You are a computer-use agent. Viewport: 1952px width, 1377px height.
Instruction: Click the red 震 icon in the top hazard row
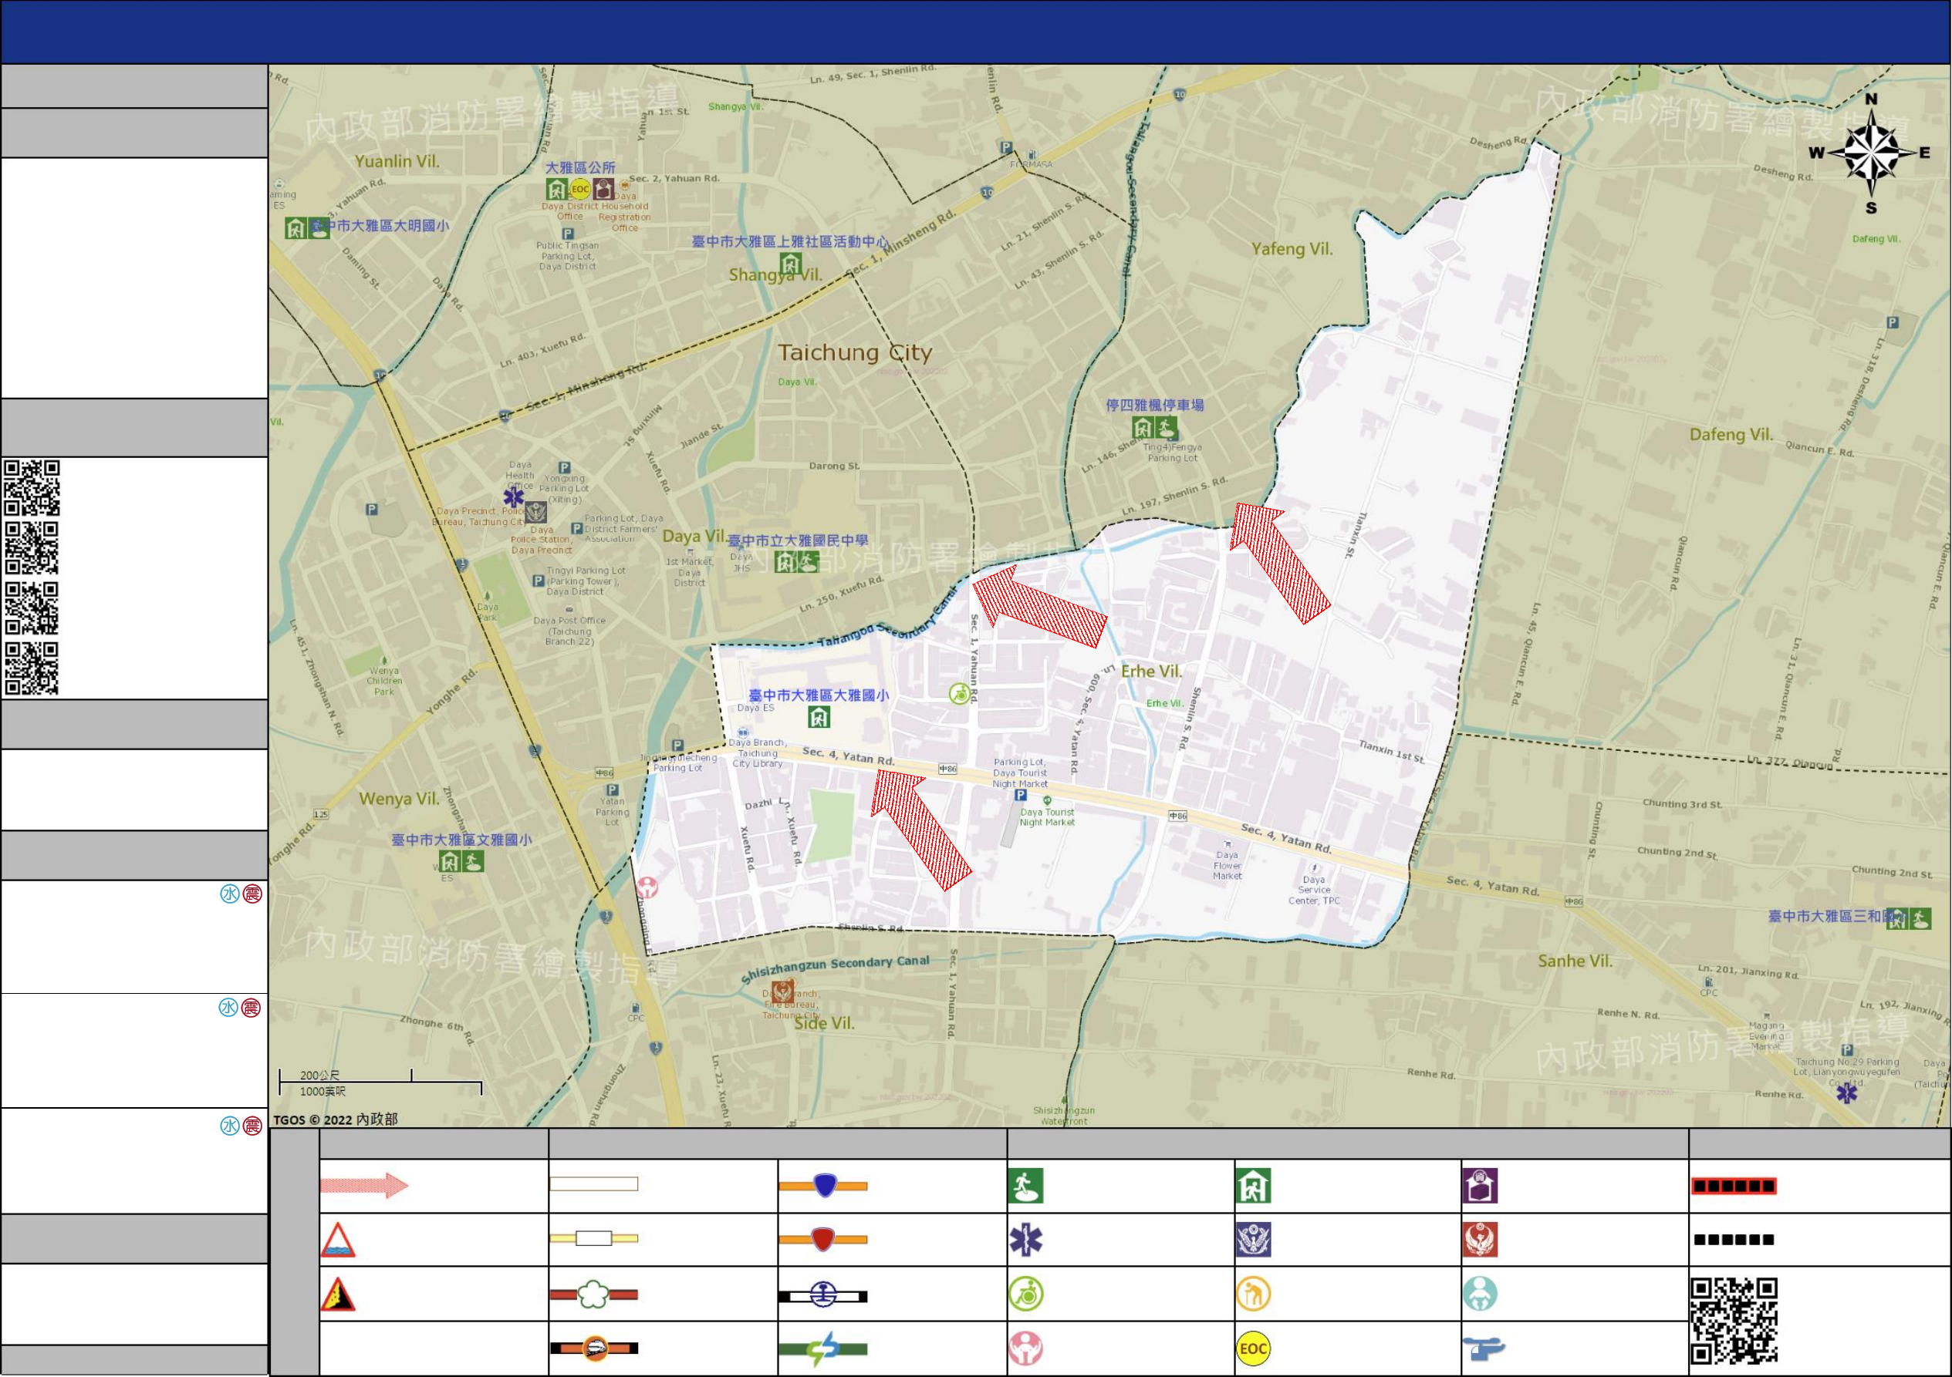click(252, 894)
